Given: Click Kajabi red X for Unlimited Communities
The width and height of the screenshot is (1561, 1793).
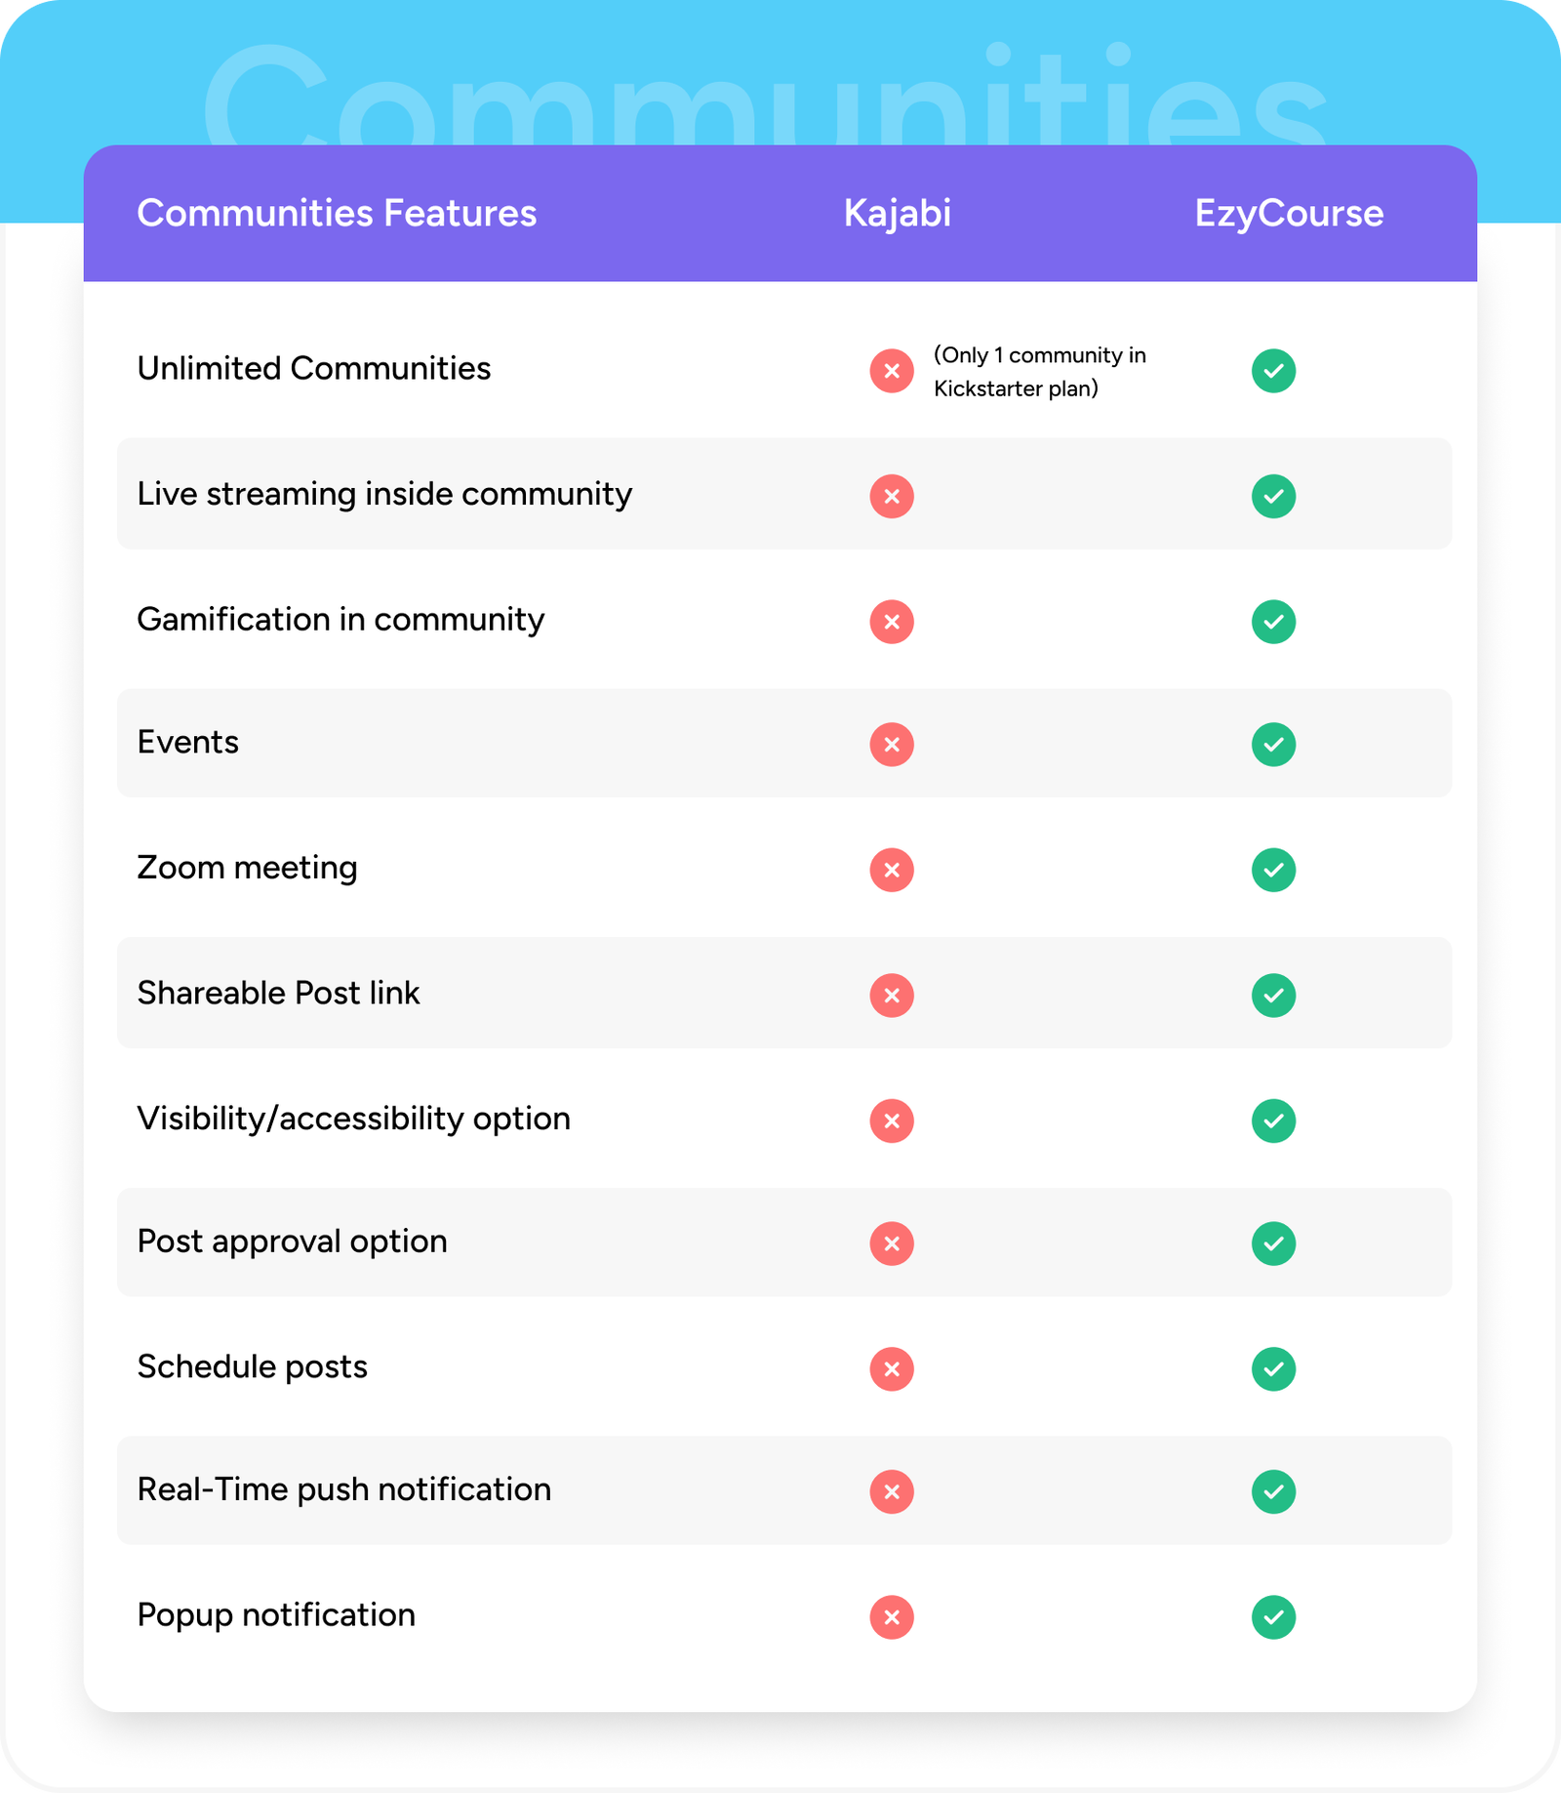Looking at the screenshot, I should (892, 371).
